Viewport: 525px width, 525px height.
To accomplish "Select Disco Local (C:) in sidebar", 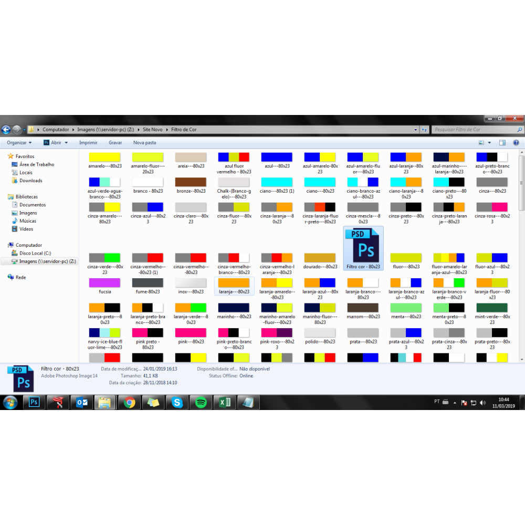I will pos(35,253).
